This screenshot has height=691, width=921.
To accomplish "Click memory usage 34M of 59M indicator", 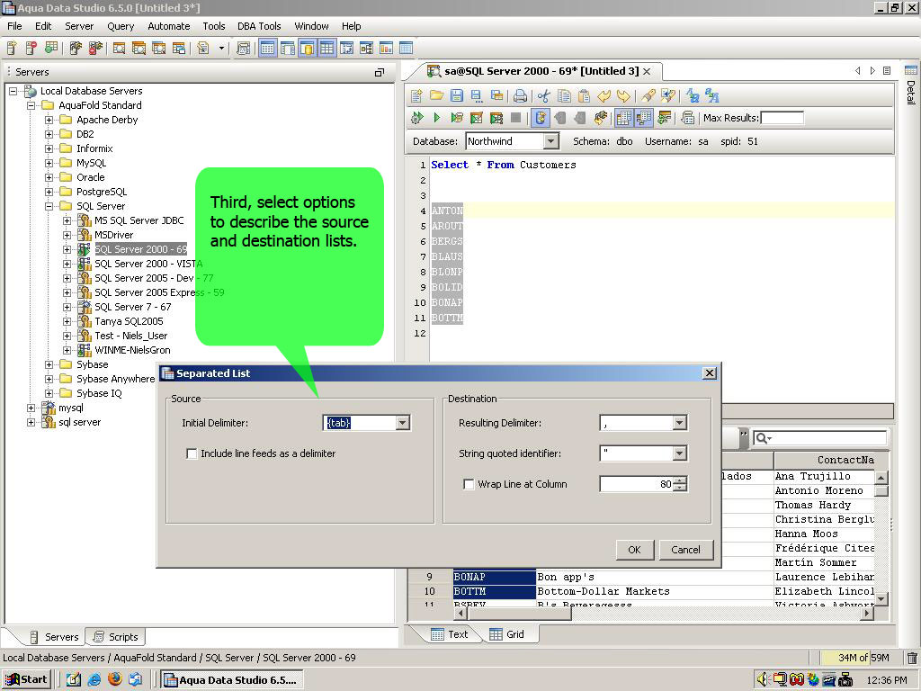I will click(x=863, y=658).
